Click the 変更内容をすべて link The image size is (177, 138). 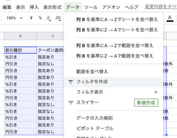point(161,6)
